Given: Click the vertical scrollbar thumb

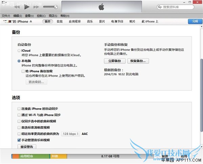Looking at the screenshot, I should tap(201, 95).
